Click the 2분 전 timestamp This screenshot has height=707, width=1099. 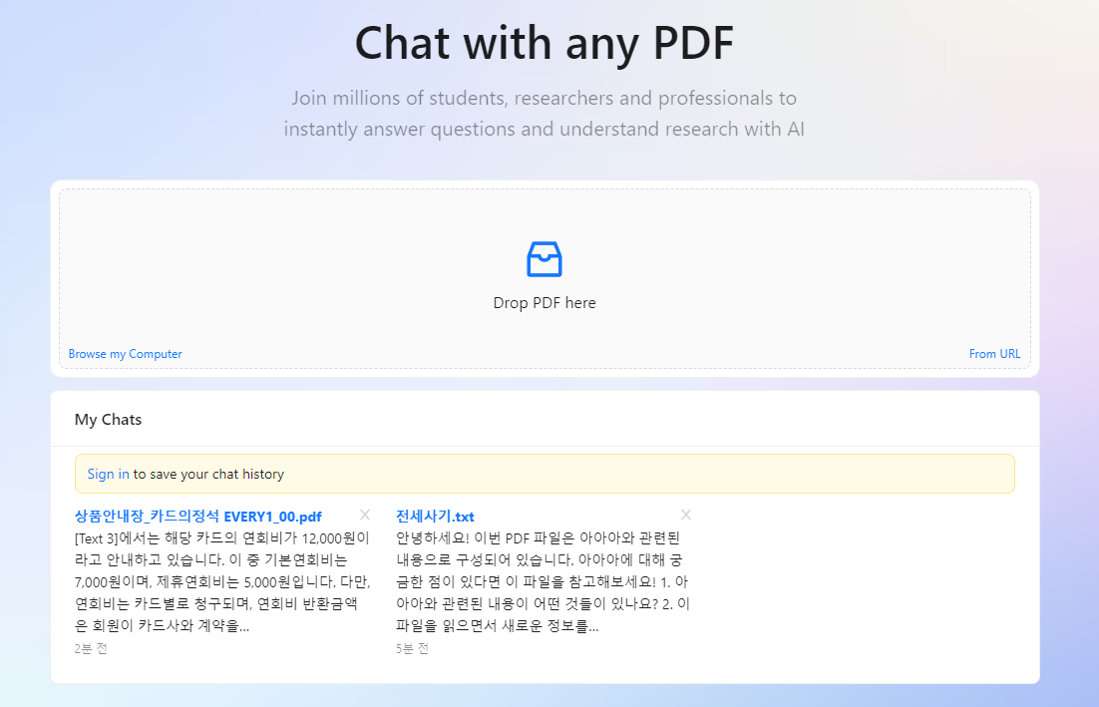pos(90,648)
